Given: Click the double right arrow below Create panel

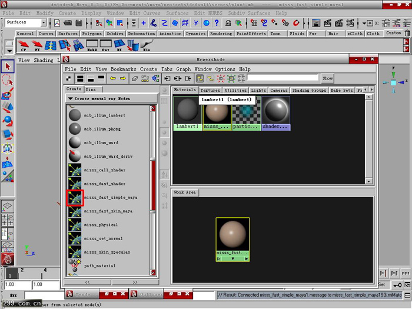Looking at the screenshot, I should pos(135,282).
